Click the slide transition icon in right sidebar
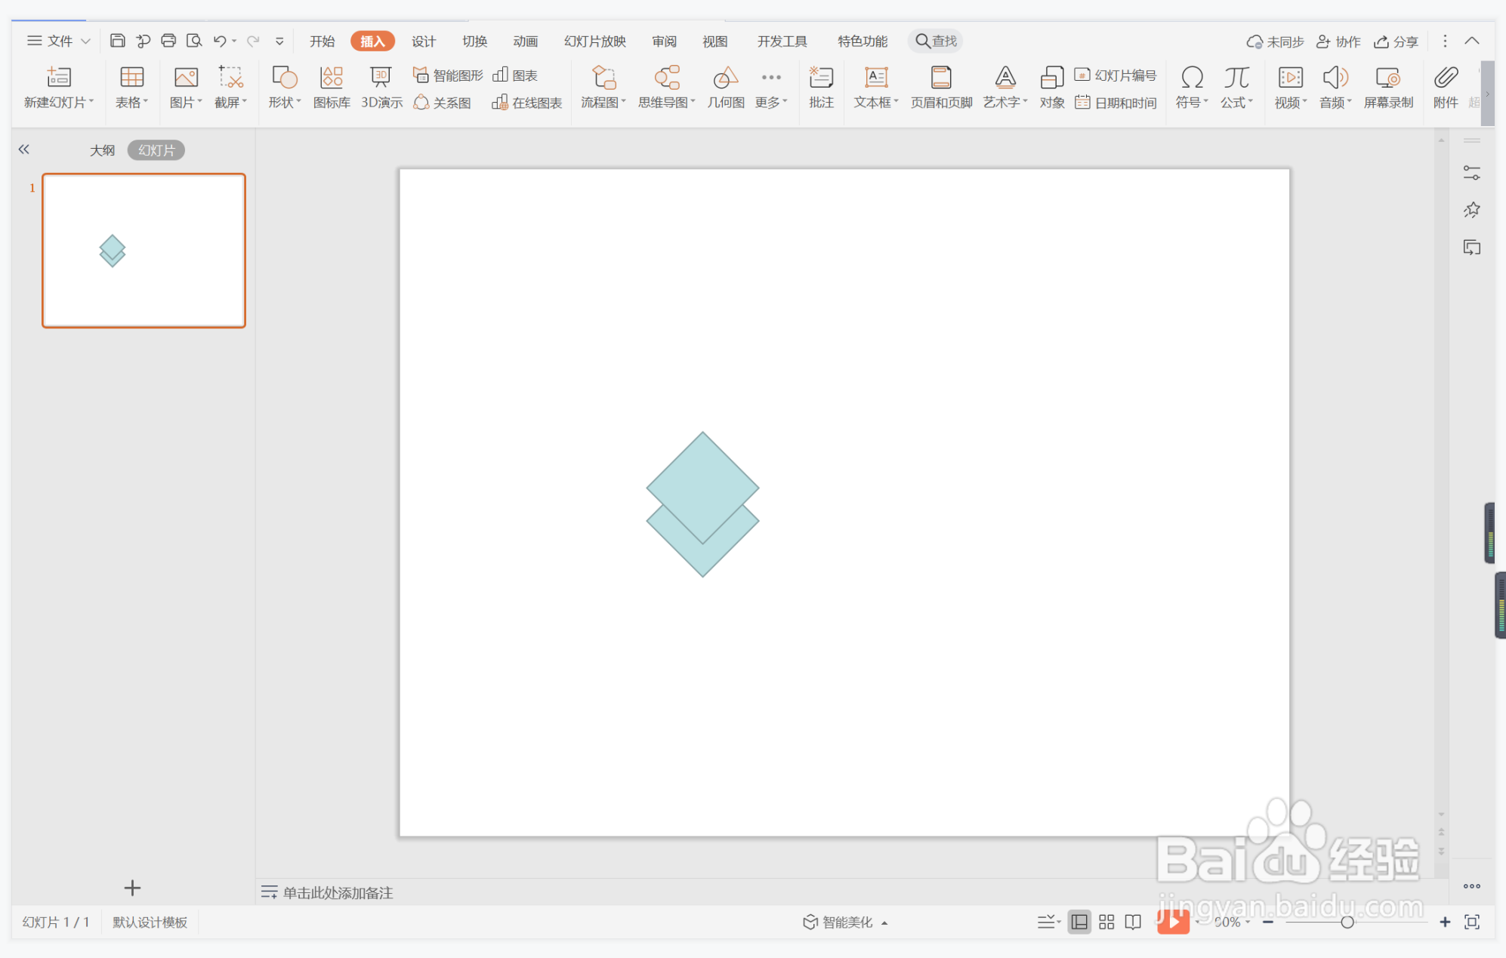This screenshot has height=958, width=1506. [x=1471, y=248]
